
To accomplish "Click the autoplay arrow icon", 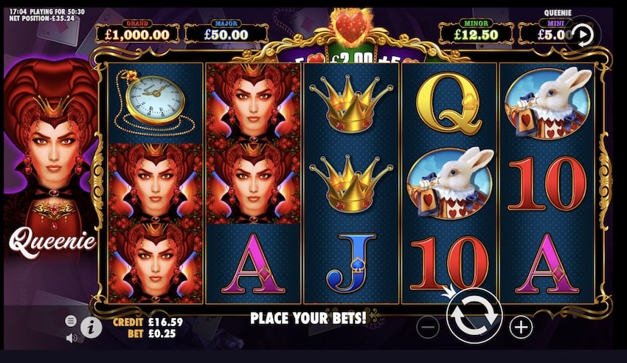I will click(583, 35).
